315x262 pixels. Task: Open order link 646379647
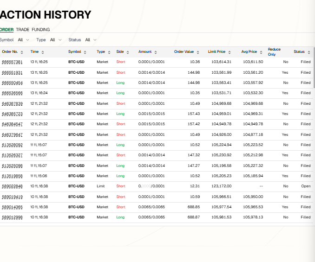(x=12, y=134)
